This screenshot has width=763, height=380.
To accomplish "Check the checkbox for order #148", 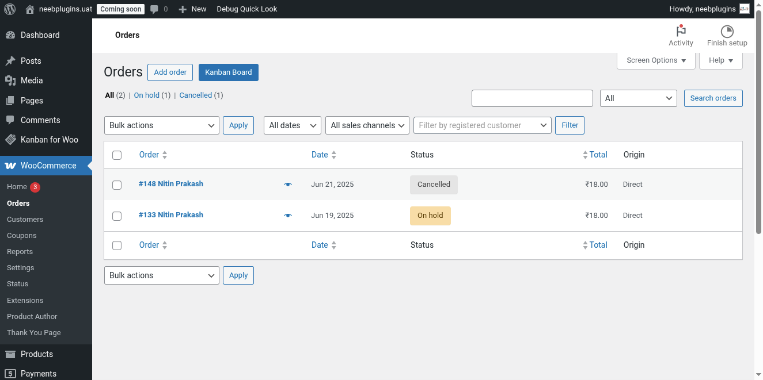I will [x=117, y=185].
